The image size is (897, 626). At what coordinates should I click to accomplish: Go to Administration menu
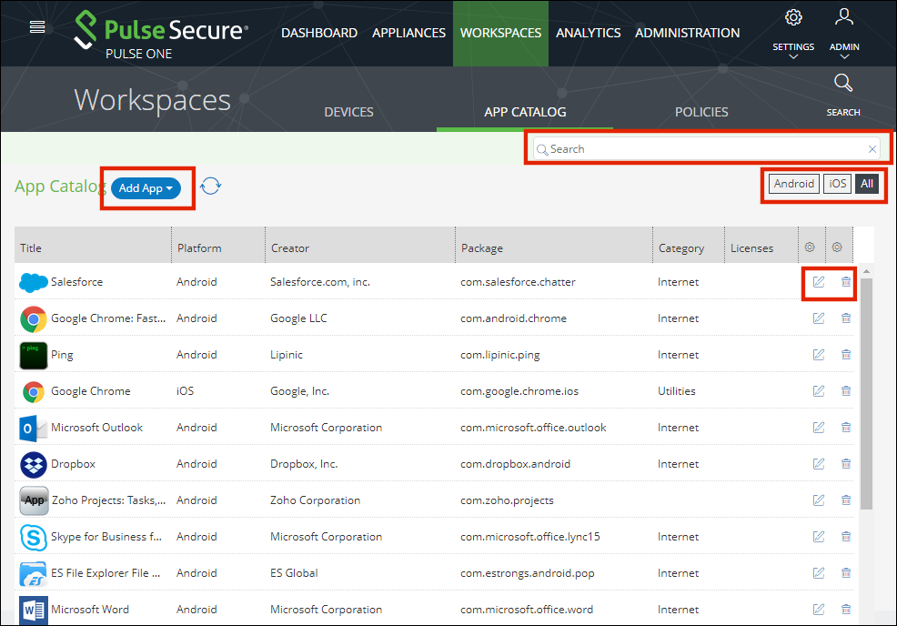click(687, 33)
